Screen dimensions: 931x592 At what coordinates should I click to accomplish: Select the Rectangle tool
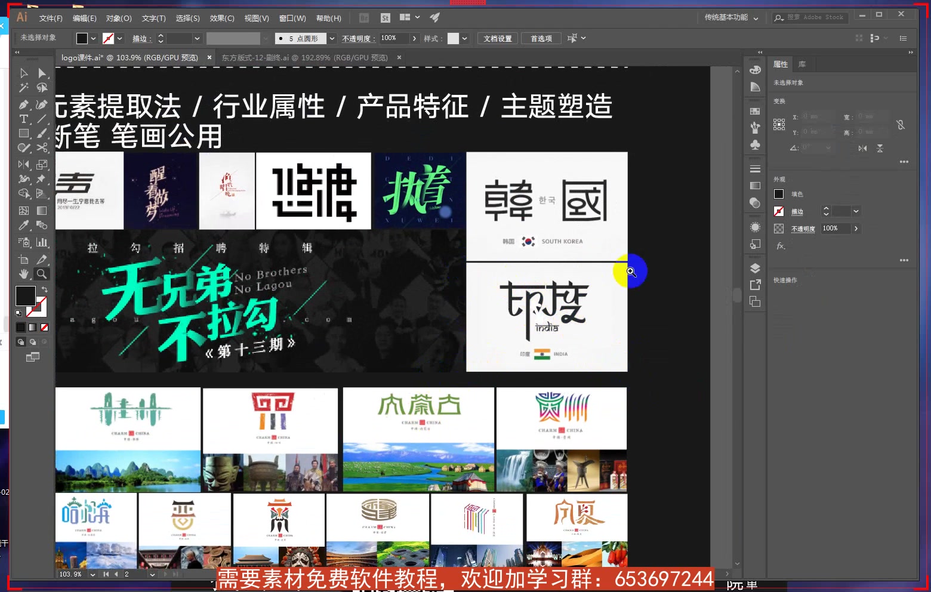[x=24, y=134]
